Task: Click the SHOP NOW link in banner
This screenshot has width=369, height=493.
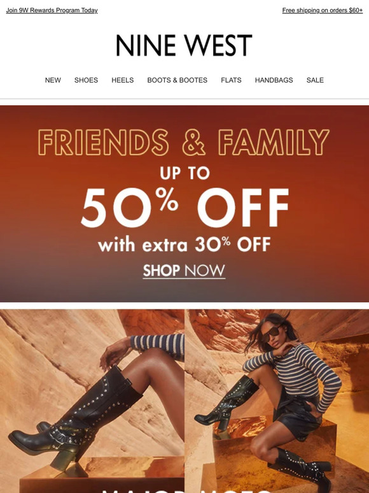Action: click(x=184, y=271)
